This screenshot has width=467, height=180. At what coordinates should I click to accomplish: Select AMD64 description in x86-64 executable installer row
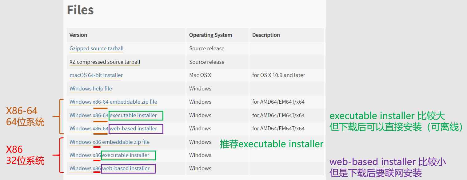278,115
